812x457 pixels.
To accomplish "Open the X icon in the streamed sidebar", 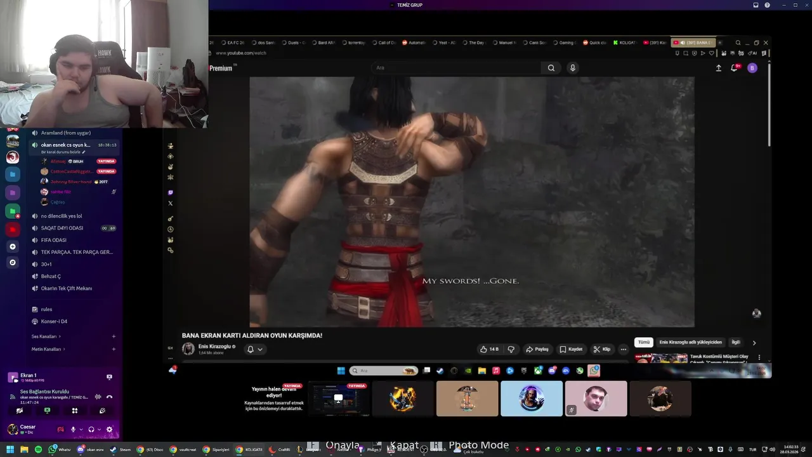I will coord(170,203).
